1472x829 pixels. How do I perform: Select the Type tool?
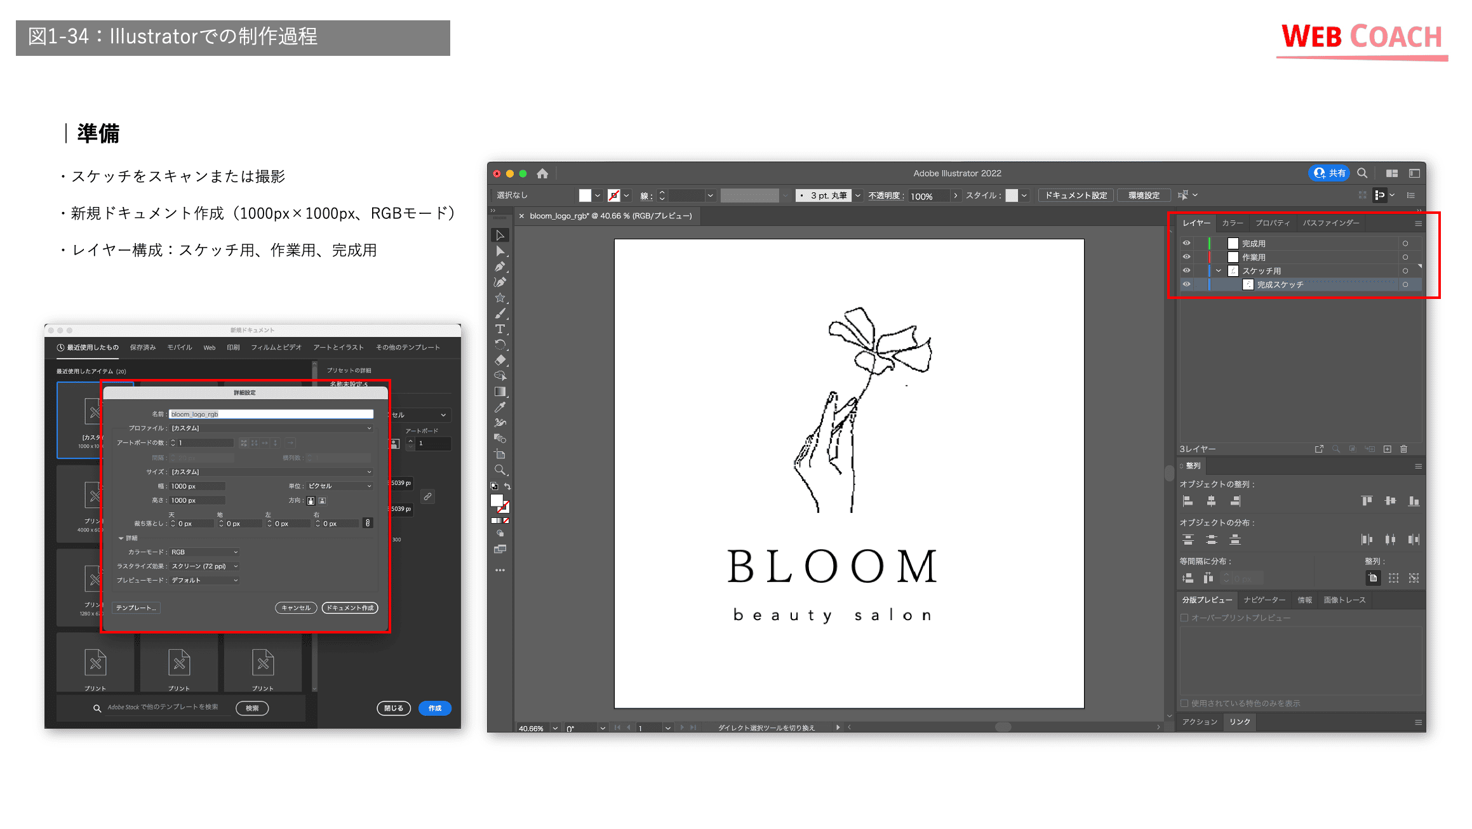(x=500, y=329)
